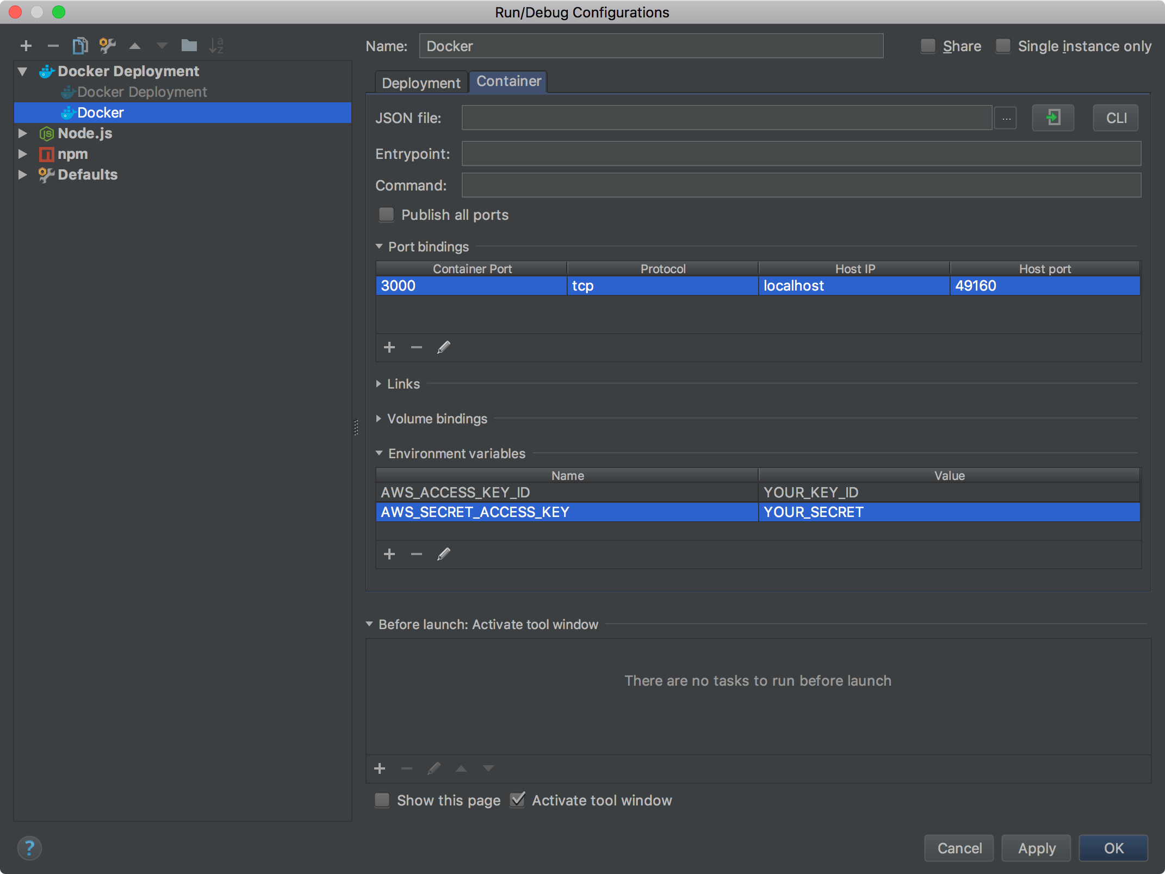Expand the Node.js configurations node
The image size is (1165, 874).
(22, 133)
